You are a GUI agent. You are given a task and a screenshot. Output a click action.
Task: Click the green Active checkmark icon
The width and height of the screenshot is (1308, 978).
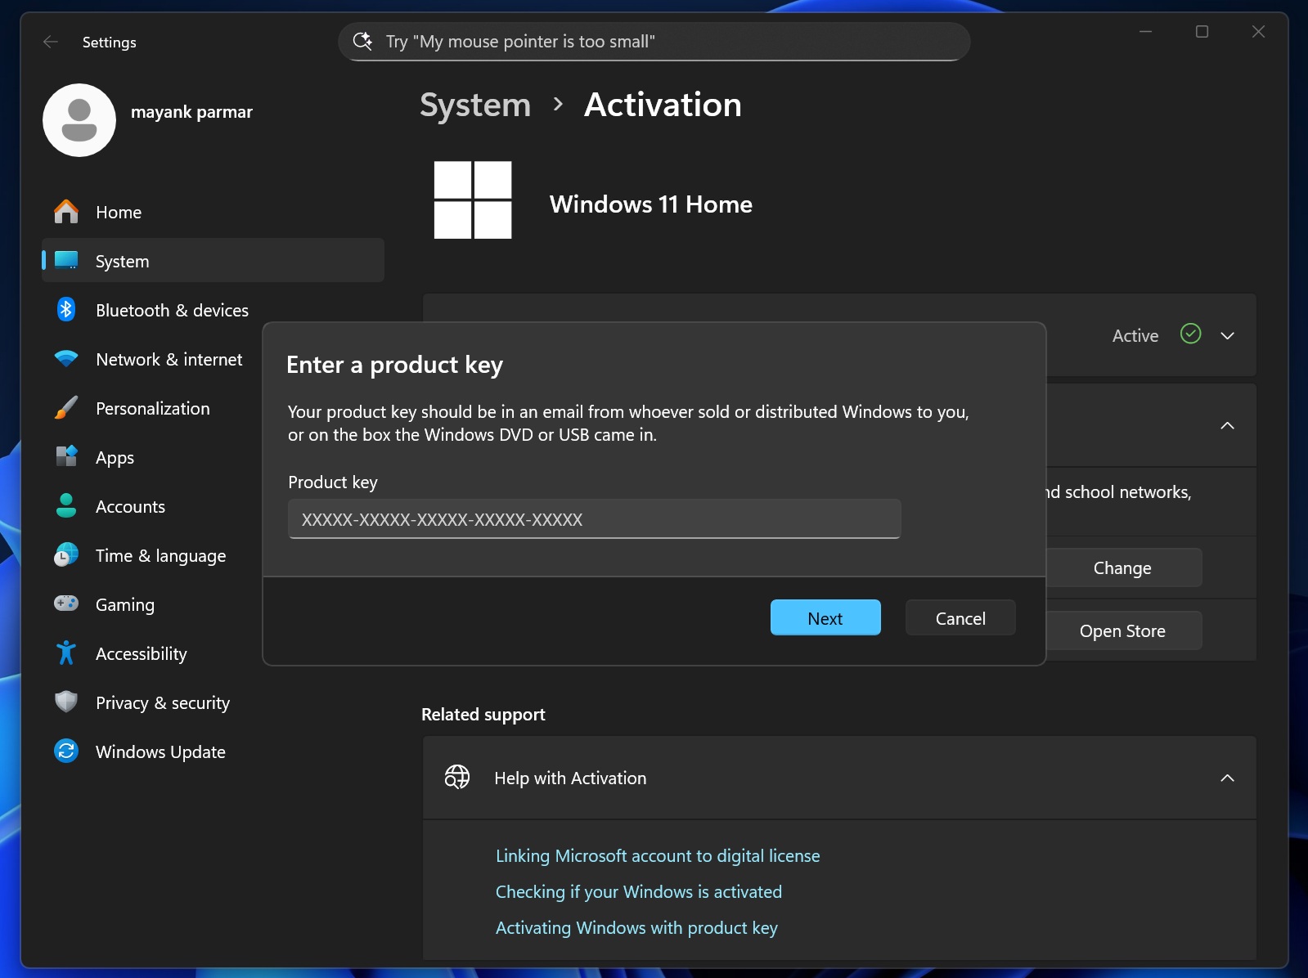[x=1191, y=334]
